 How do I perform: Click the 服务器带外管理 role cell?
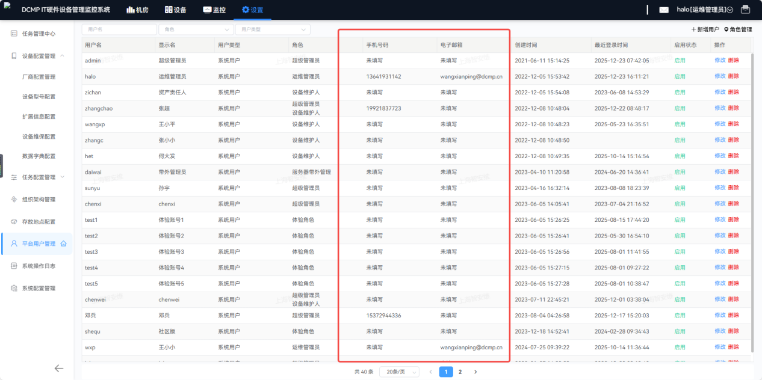pyautogui.click(x=312, y=172)
